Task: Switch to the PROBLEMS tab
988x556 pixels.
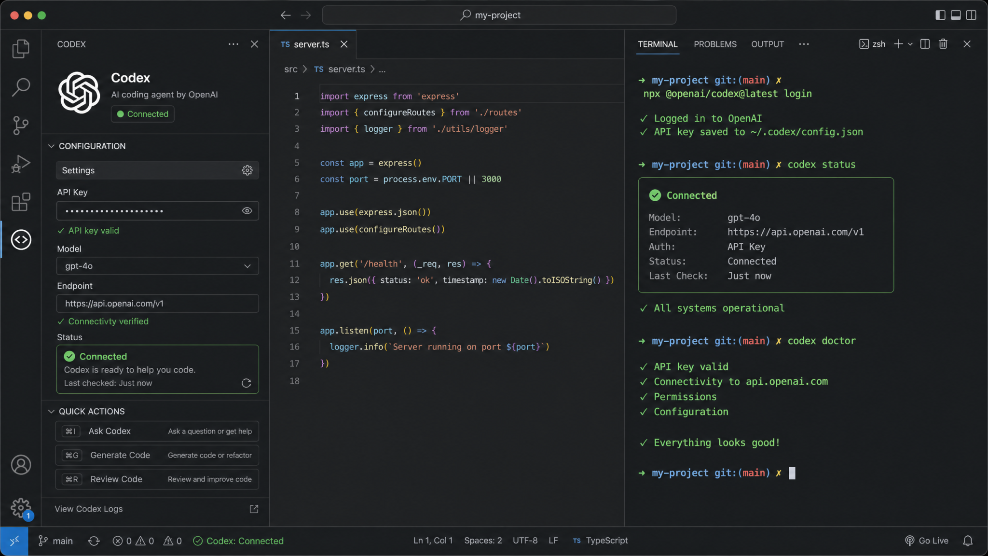Action: pyautogui.click(x=715, y=44)
